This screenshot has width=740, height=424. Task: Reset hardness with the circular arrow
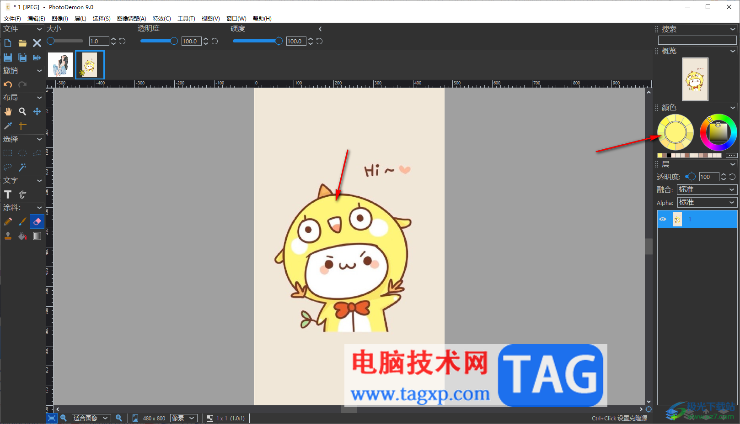[x=320, y=41]
